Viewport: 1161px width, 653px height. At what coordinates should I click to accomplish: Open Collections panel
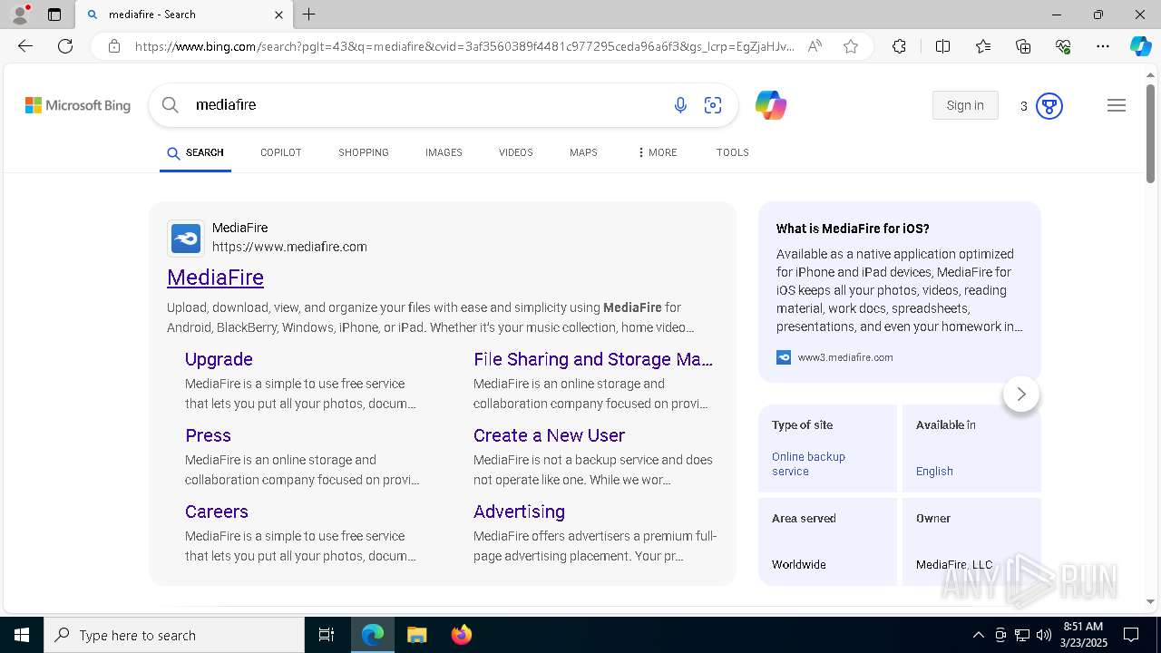(1023, 46)
